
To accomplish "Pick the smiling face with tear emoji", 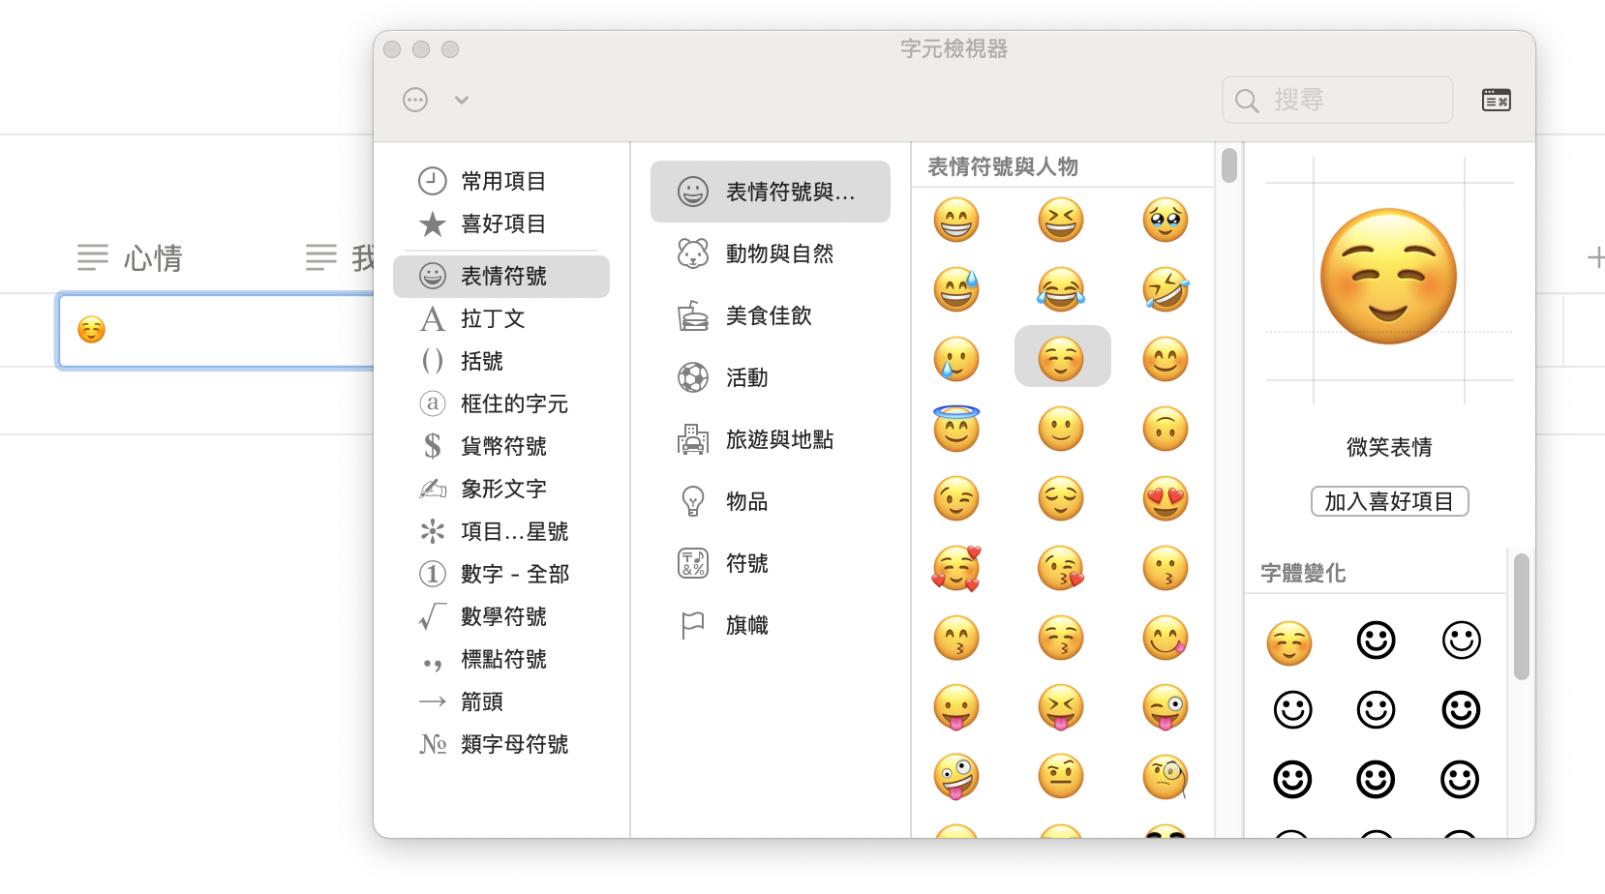I will click(956, 360).
